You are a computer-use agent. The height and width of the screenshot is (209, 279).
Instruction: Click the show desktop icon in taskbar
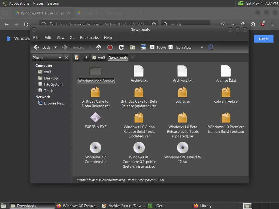pos(3,206)
